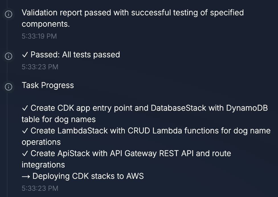The height and width of the screenshot is (197, 278).
Task: Click the 5:33:19 PM timestamp
Action: pos(40,36)
